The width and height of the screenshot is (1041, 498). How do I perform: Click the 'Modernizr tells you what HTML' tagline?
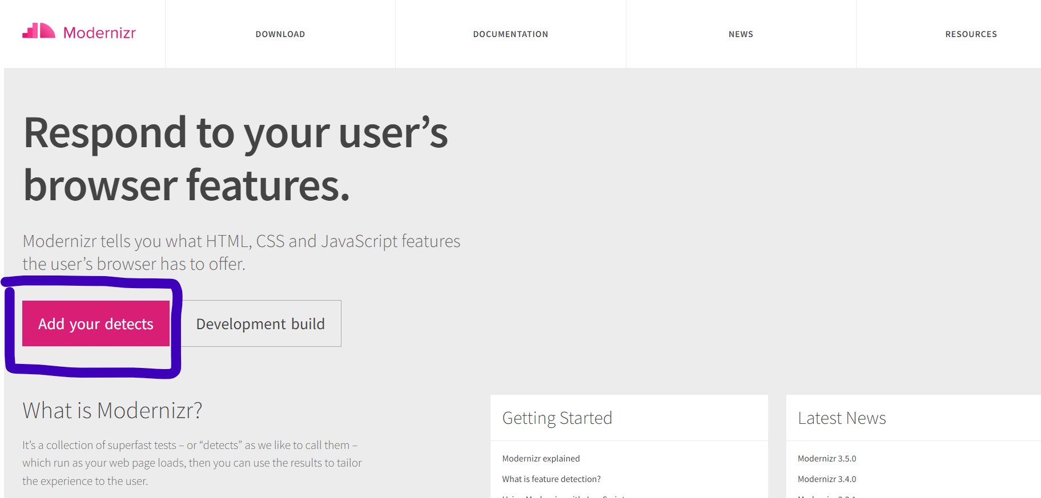(x=242, y=253)
